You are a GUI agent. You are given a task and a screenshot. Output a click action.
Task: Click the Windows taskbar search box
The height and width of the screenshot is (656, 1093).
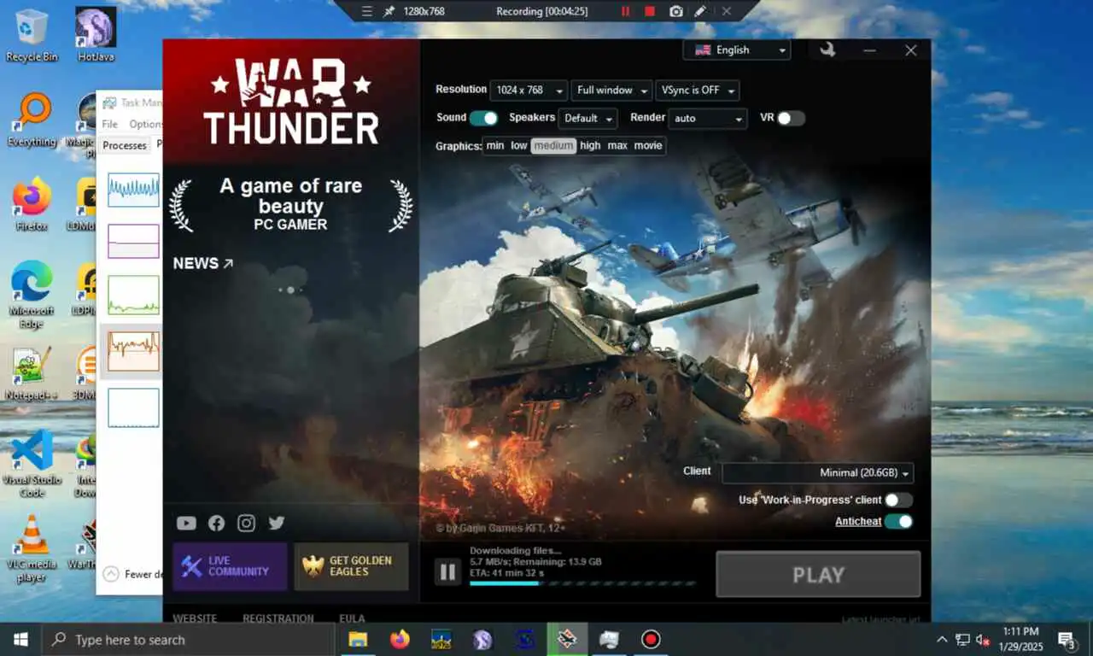pyautogui.click(x=188, y=640)
